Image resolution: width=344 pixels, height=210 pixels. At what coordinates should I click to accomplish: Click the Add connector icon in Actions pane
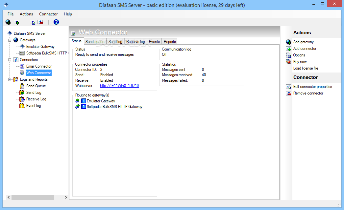pos(288,49)
